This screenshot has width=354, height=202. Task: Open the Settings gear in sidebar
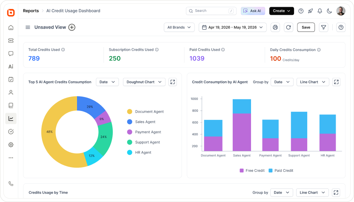[11, 145]
